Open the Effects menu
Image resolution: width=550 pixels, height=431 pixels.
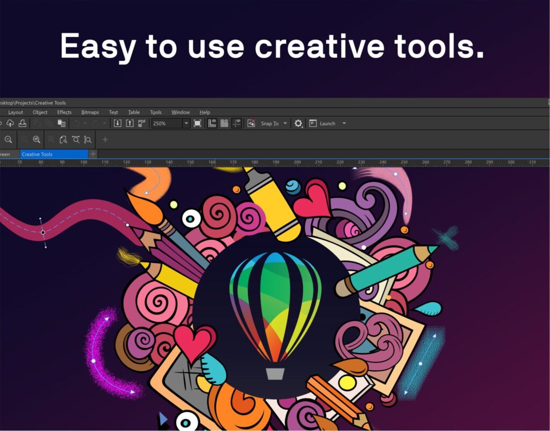(x=64, y=112)
